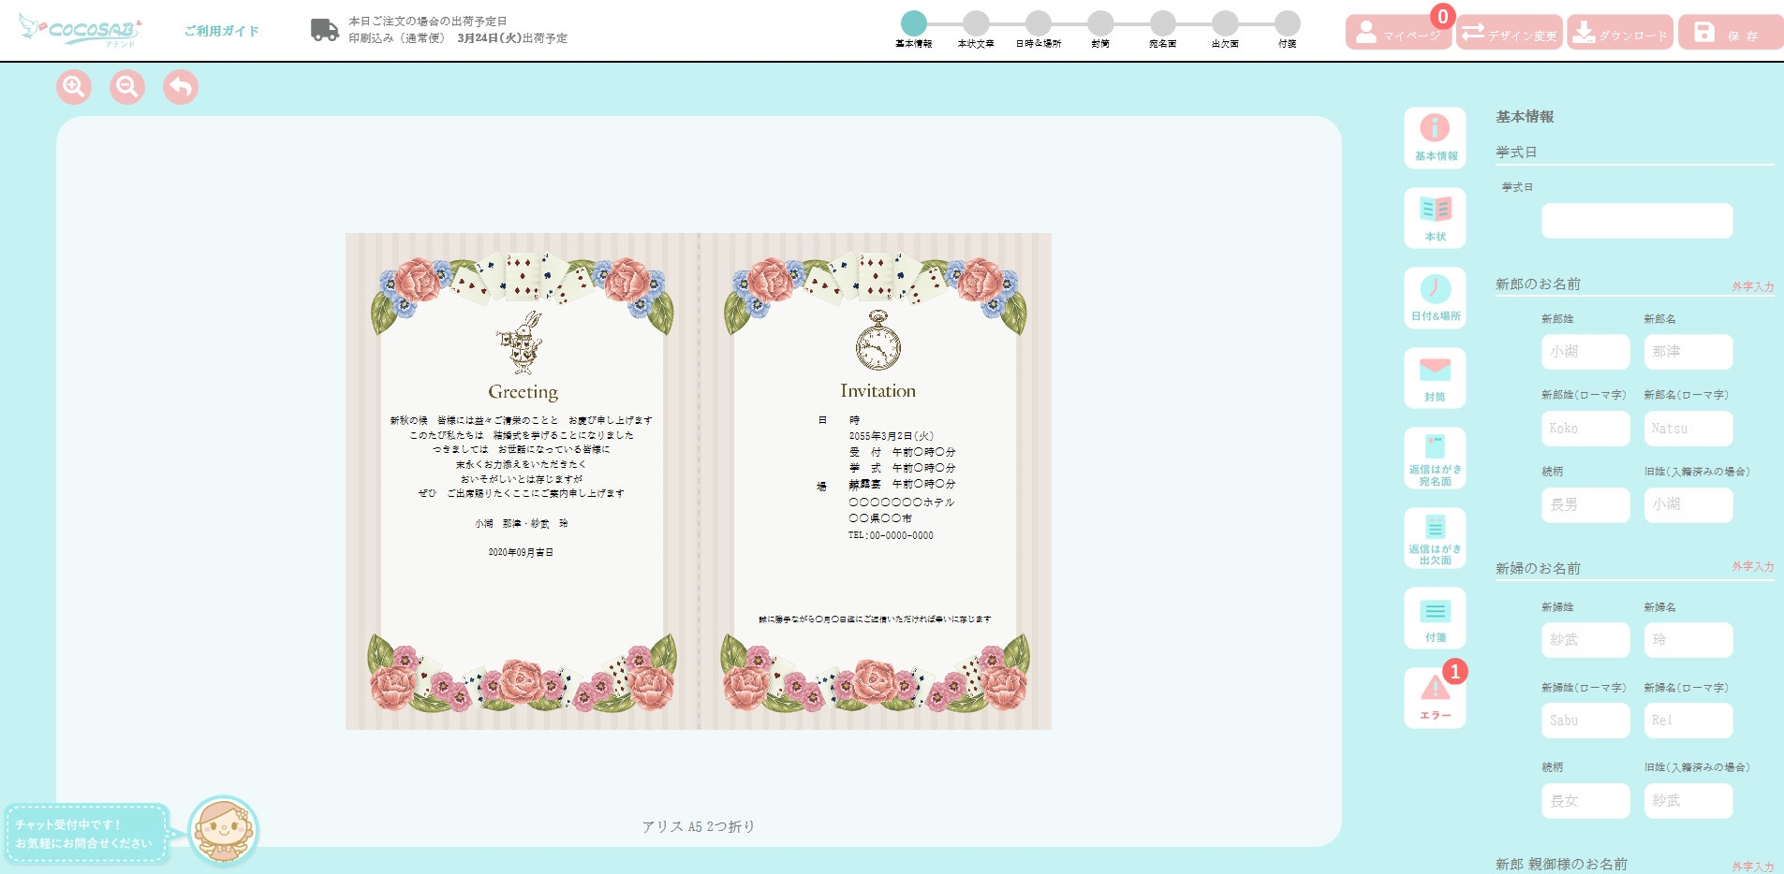Click the 挙式日 date input field

1636,221
